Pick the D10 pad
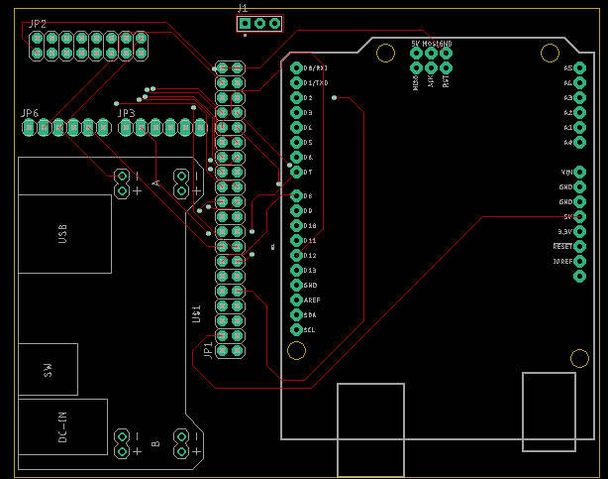Viewport: 608px width, 479px height. click(296, 226)
